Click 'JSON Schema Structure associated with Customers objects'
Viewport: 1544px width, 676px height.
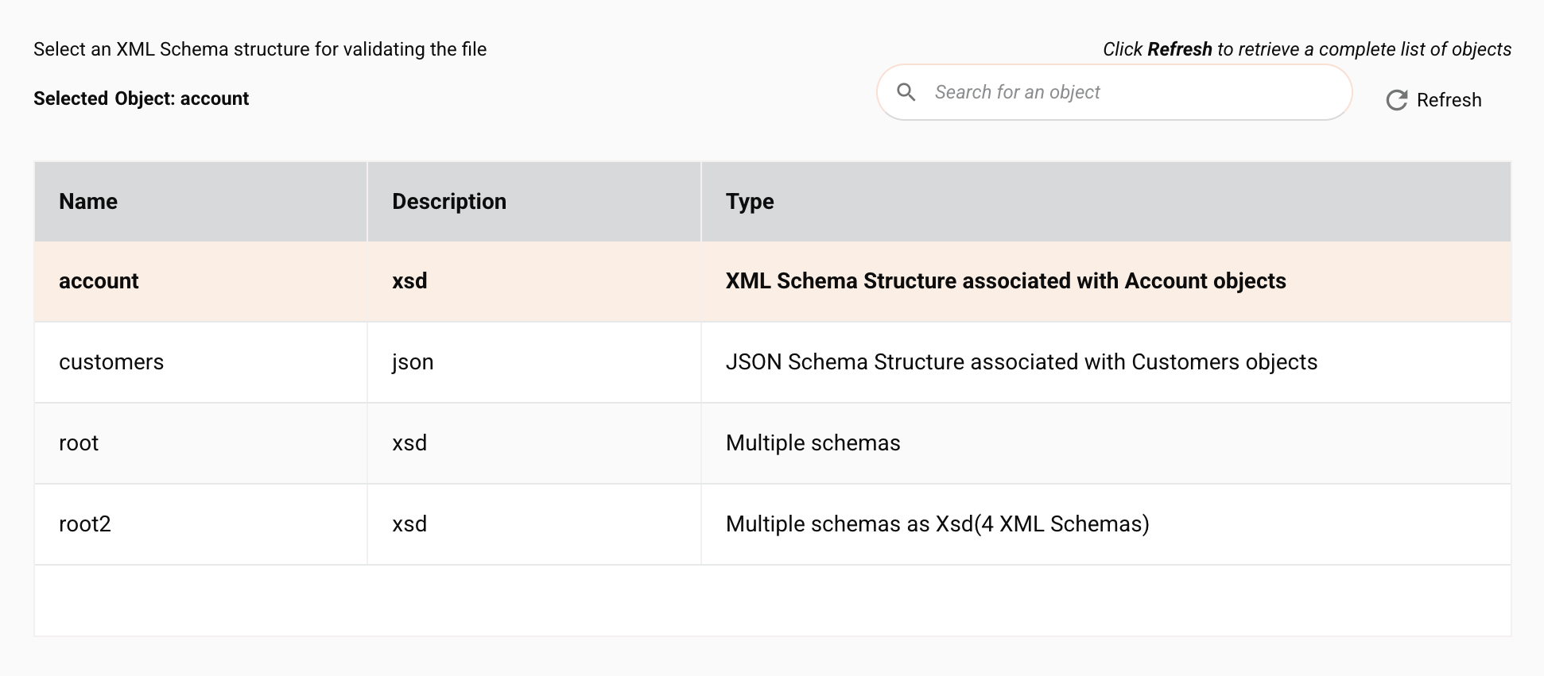1022,362
